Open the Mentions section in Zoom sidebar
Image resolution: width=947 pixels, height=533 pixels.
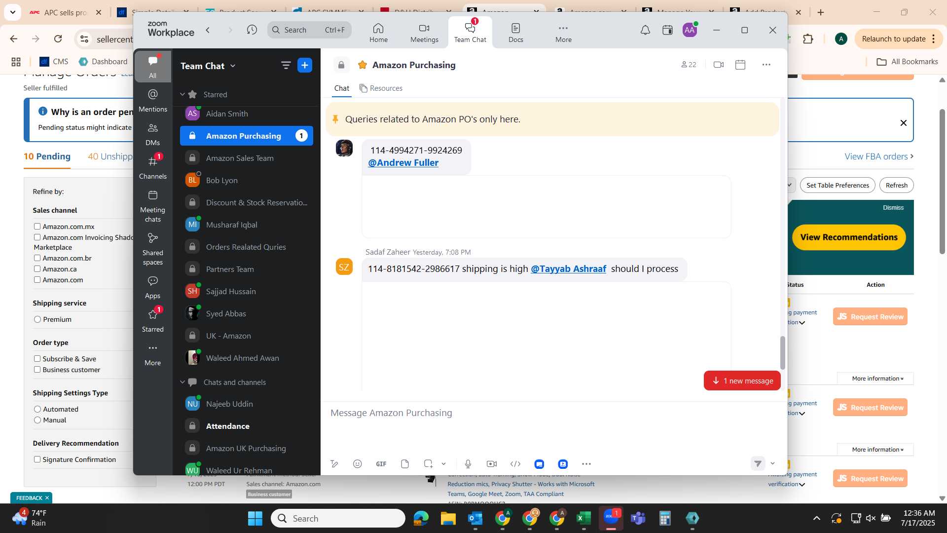click(152, 100)
